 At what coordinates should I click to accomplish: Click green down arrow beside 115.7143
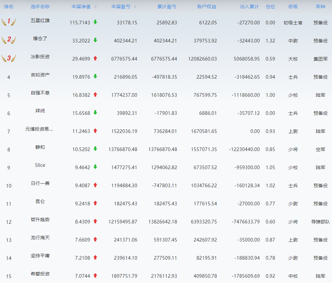coord(95,22)
